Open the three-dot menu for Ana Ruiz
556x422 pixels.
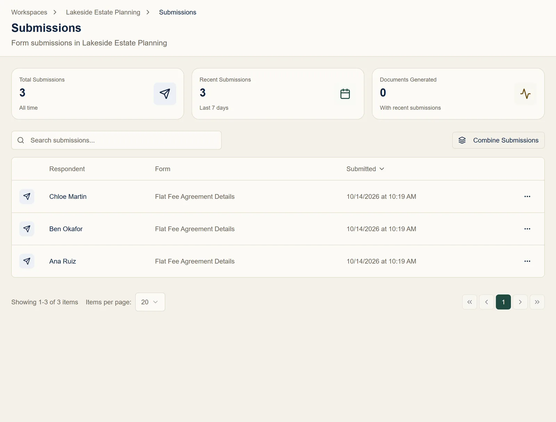coord(527,261)
